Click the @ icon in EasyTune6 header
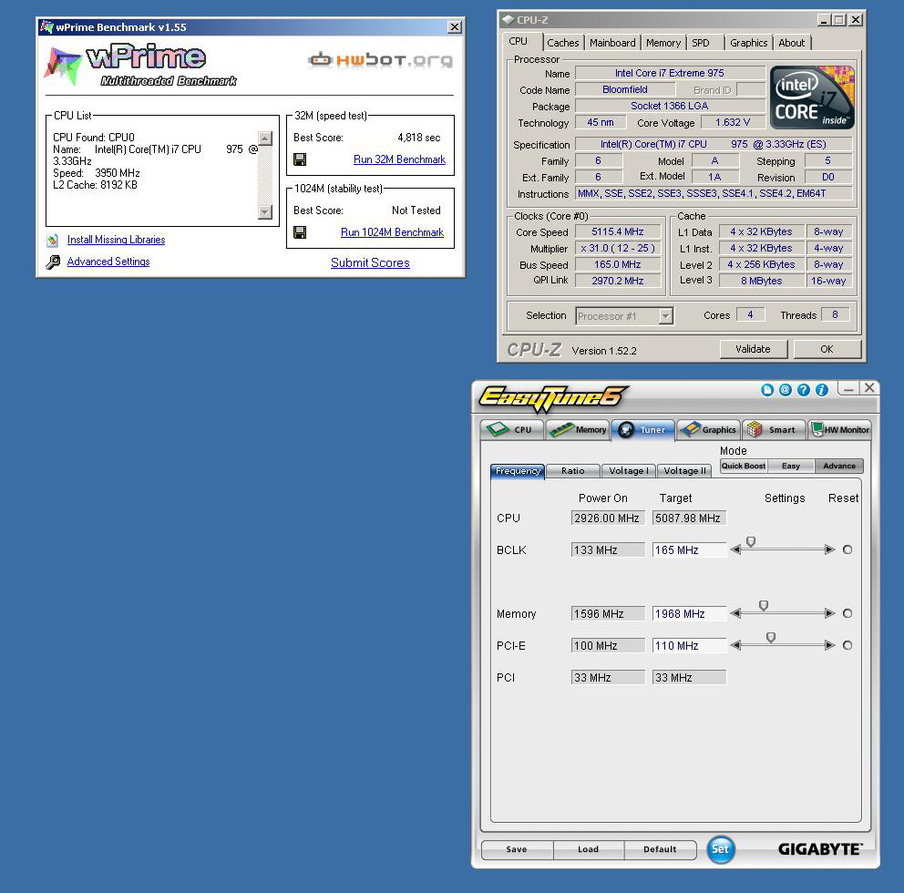 point(786,390)
